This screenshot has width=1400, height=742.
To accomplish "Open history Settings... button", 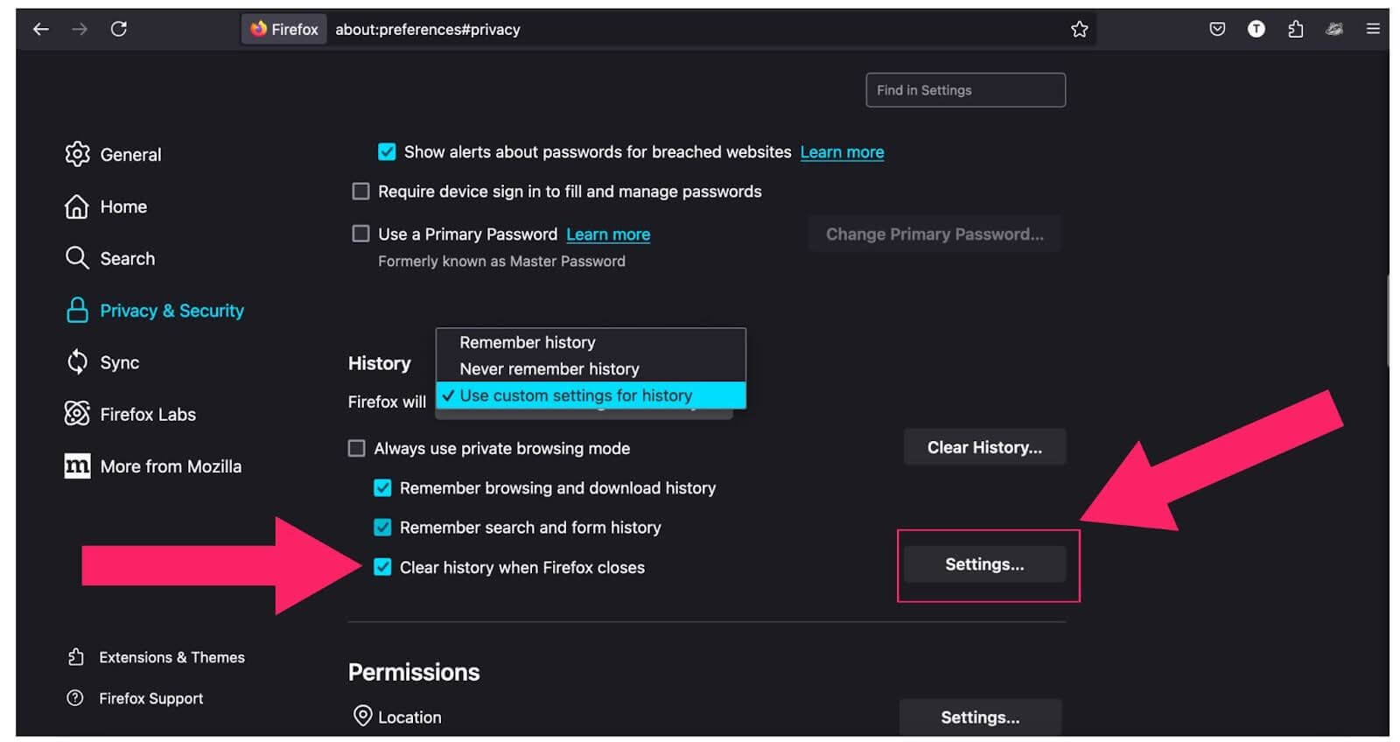I will [984, 564].
